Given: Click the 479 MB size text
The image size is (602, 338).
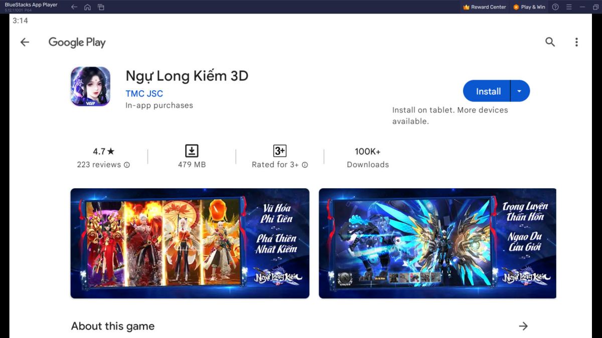Looking at the screenshot, I should (x=192, y=165).
